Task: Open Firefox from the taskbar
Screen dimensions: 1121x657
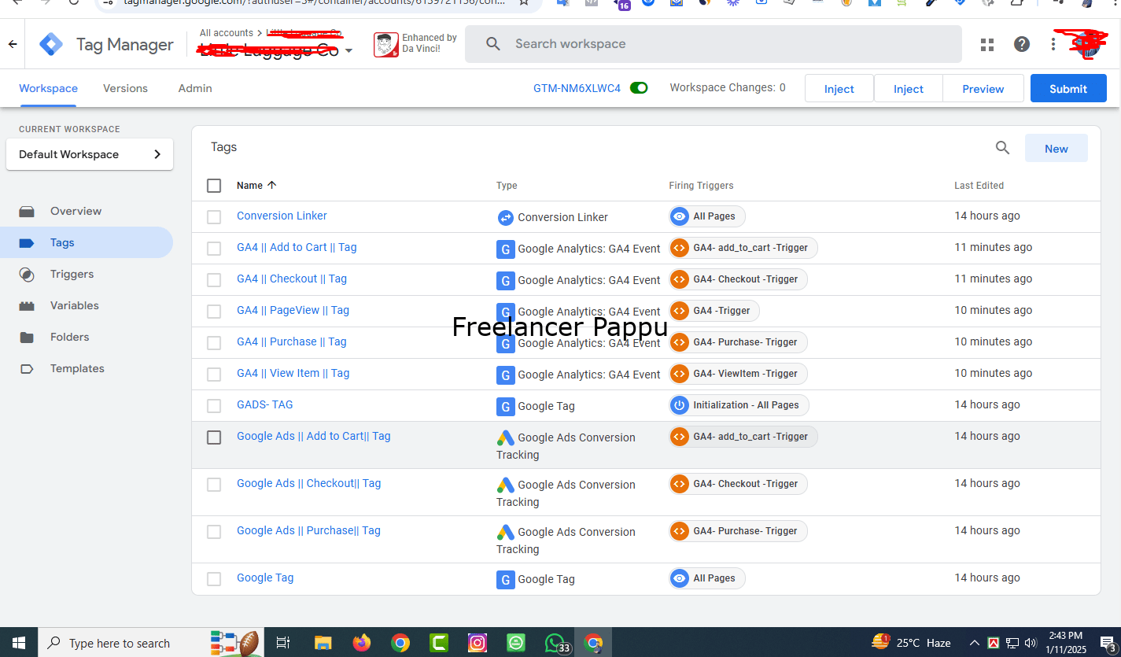Action: coord(362,643)
